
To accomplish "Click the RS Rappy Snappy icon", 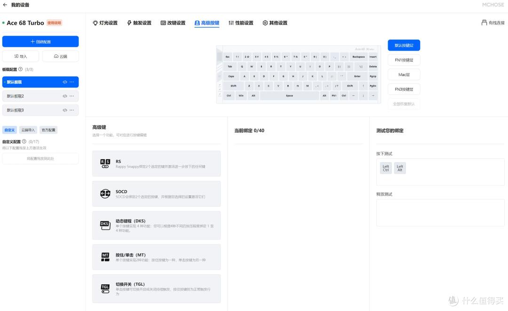I will [x=105, y=163].
